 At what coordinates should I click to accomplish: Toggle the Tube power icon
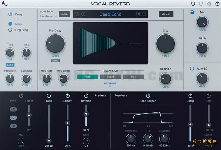click(x=49, y=96)
